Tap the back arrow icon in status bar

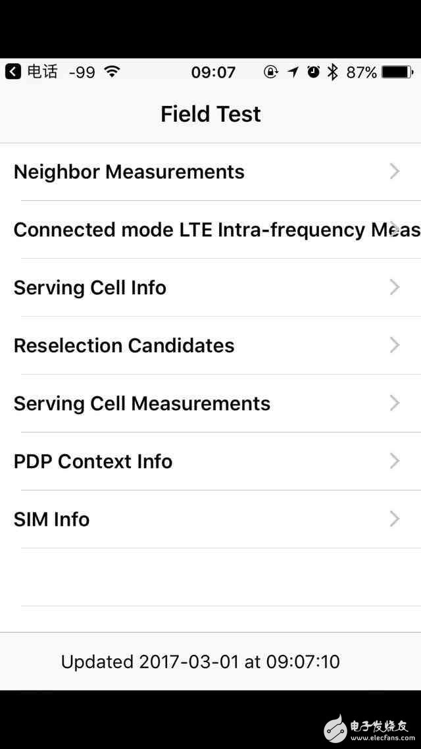pos(13,72)
